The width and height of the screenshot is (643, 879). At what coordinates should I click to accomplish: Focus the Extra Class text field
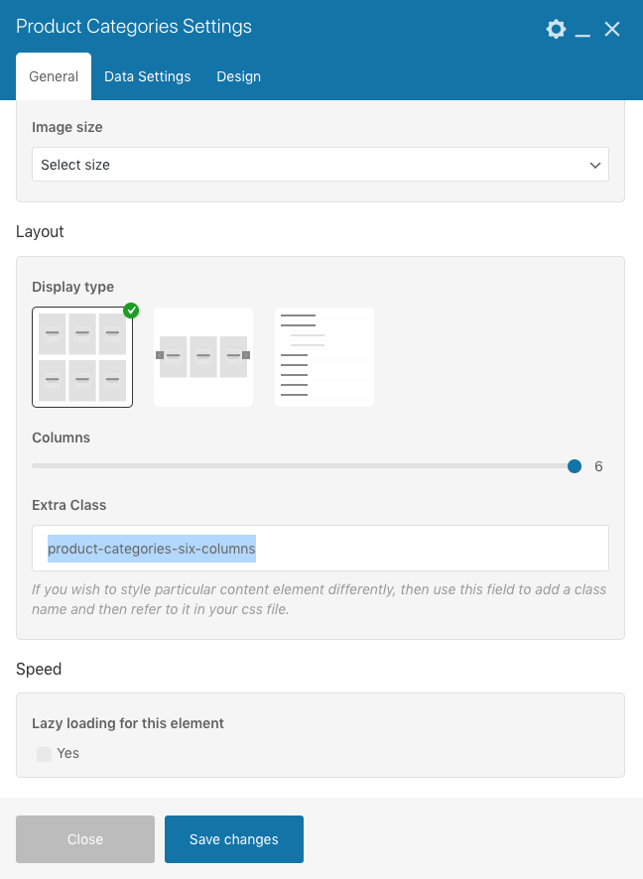(320, 548)
